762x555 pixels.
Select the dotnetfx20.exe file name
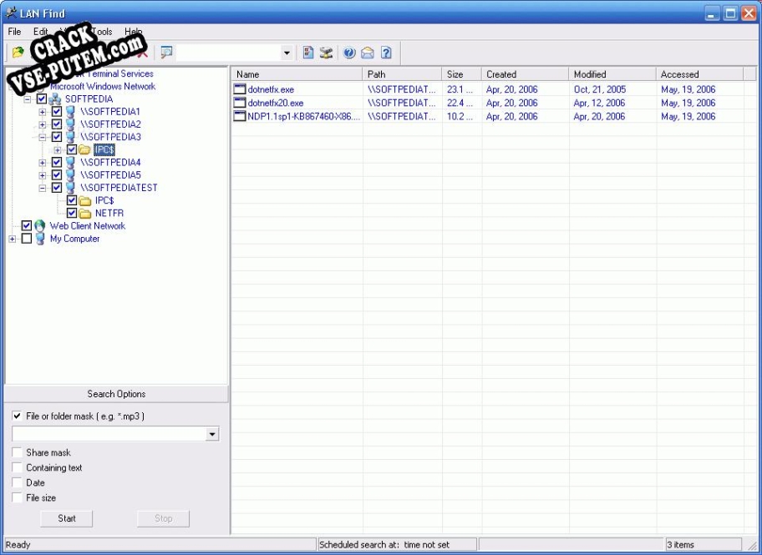[276, 103]
